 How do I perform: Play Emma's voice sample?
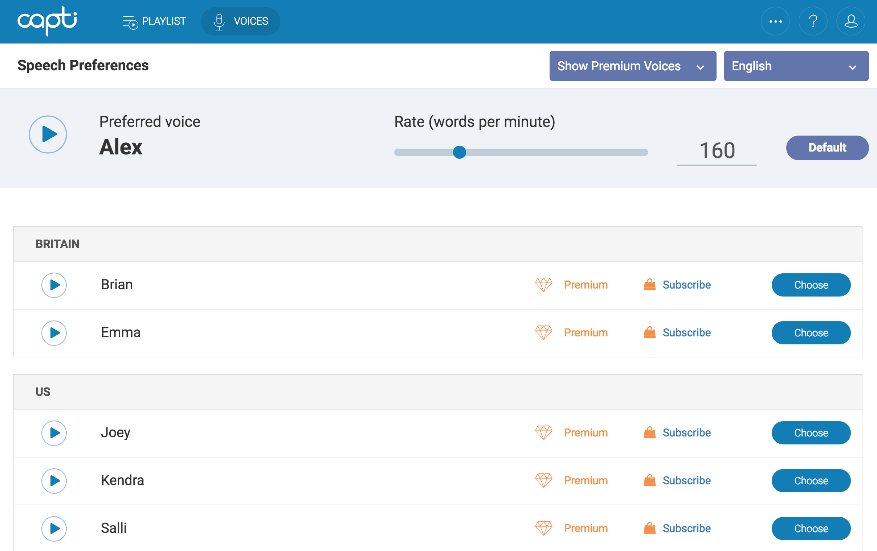54,333
